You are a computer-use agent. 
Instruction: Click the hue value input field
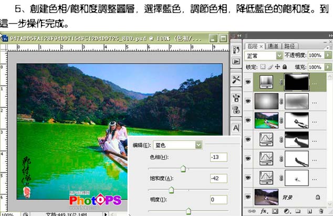pyautogui.click(x=218, y=157)
